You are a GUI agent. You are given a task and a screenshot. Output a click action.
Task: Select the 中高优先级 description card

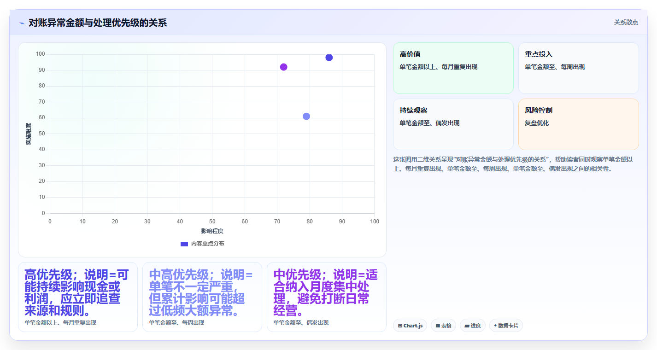pos(202,297)
